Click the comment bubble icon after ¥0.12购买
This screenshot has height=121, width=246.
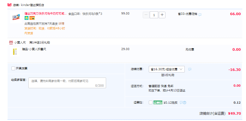181,103
